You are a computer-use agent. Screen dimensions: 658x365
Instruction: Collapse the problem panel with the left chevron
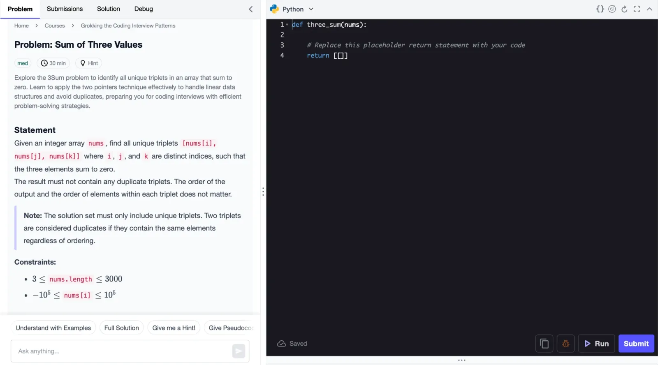[x=251, y=9]
